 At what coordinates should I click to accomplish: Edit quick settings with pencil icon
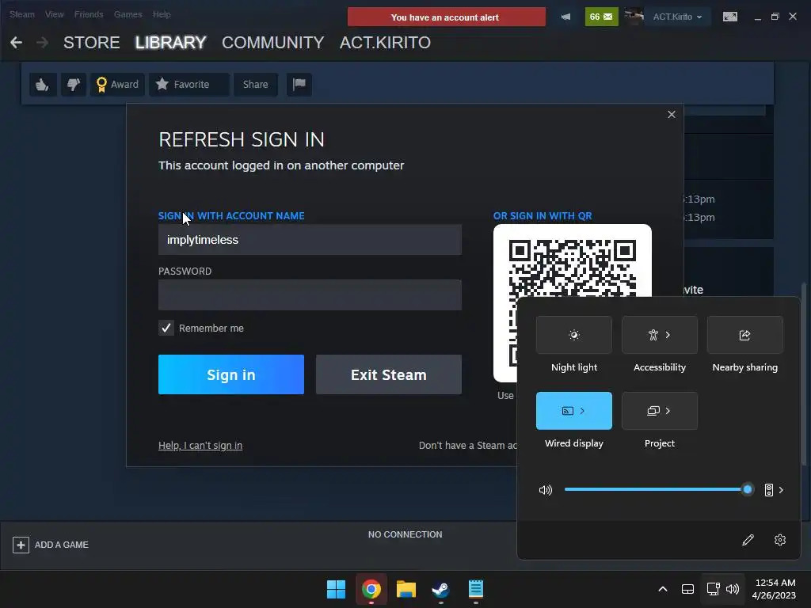[748, 540]
